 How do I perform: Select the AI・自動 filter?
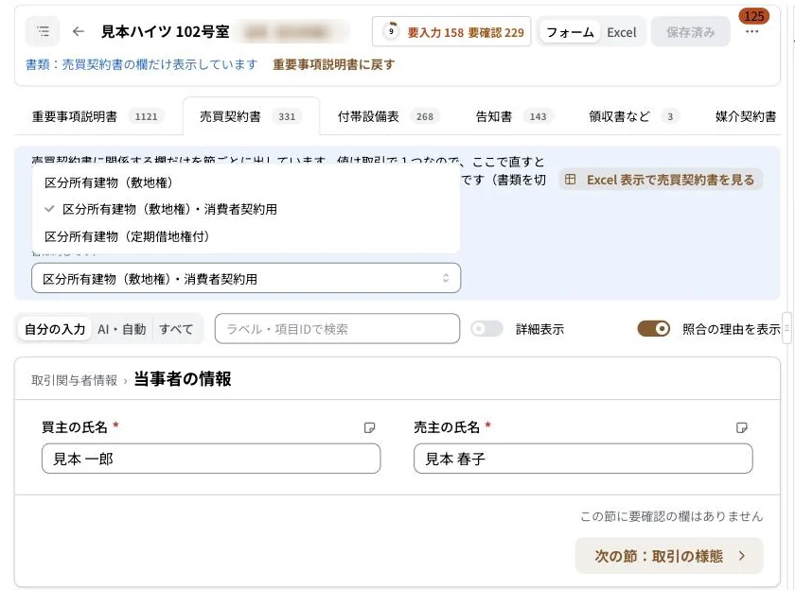click(x=122, y=329)
